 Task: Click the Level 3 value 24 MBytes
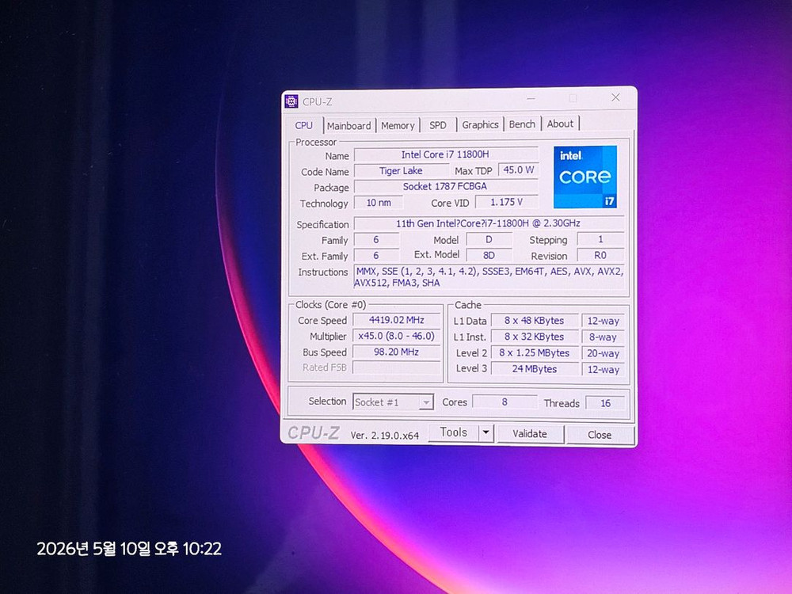pos(535,369)
